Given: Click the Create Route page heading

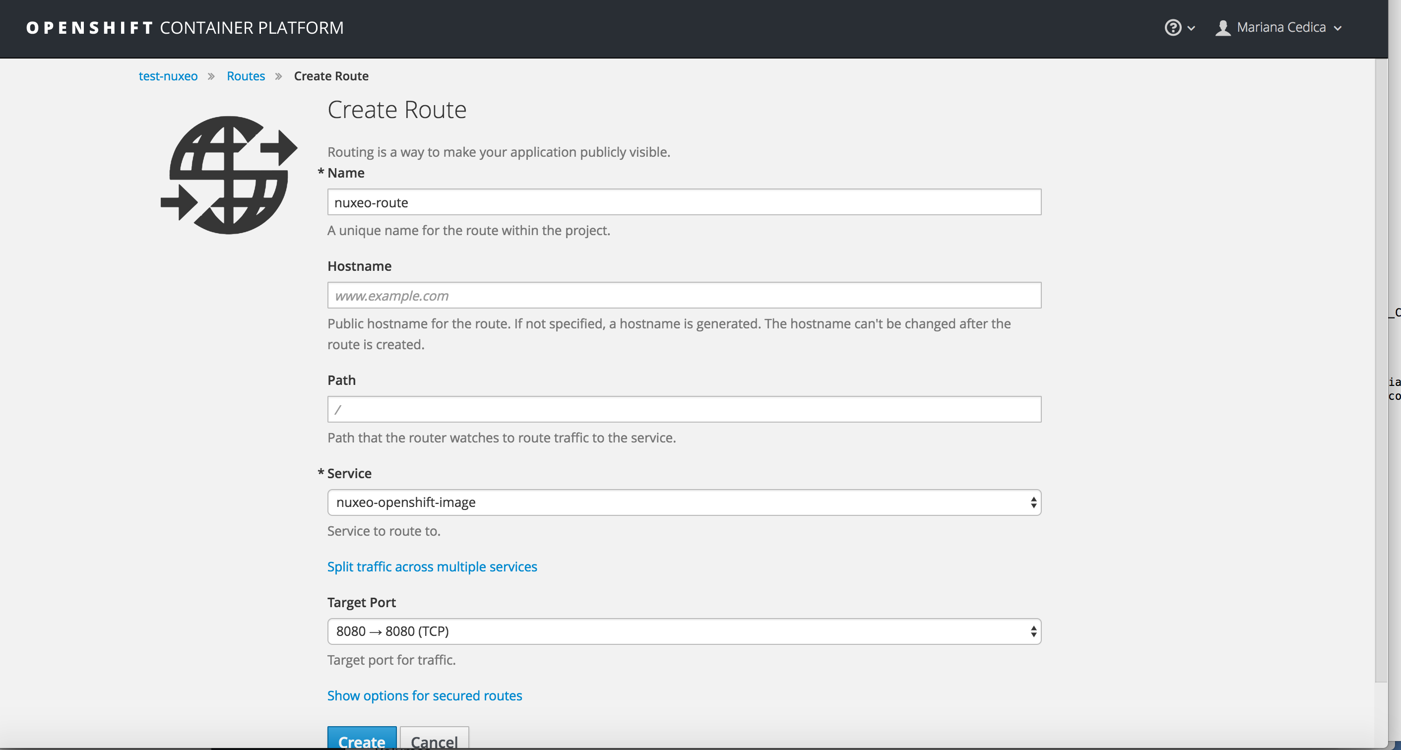Looking at the screenshot, I should pyautogui.click(x=397, y=110).
